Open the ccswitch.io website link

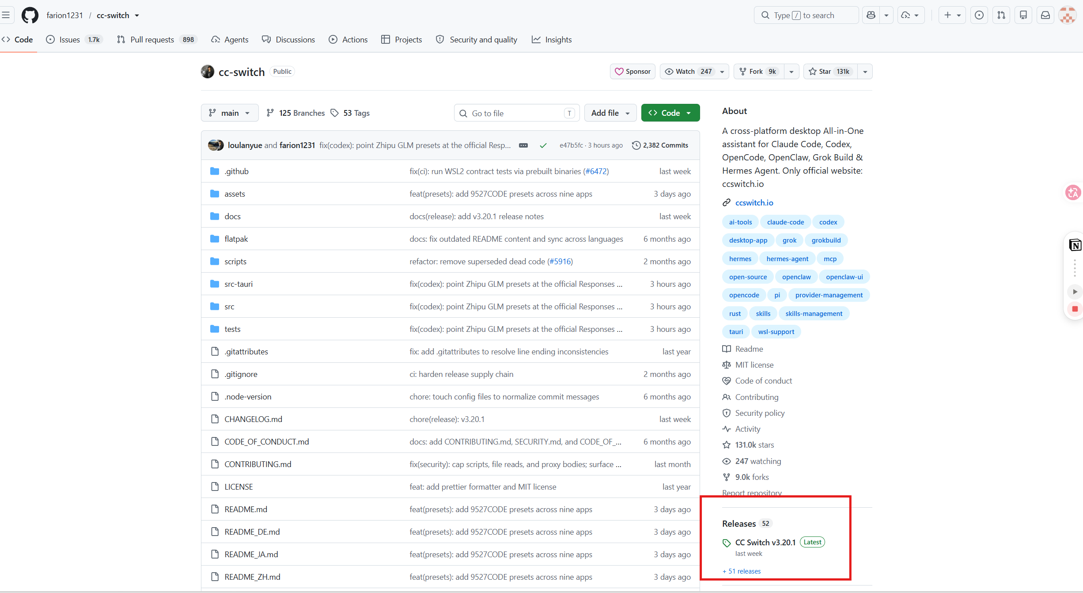[754, 203]
